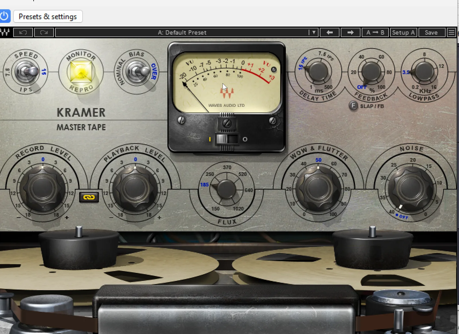The width and height of the screenshot is (459, 334).
Task: Open Presets & settings menu
Action: [x=48, y=17]
